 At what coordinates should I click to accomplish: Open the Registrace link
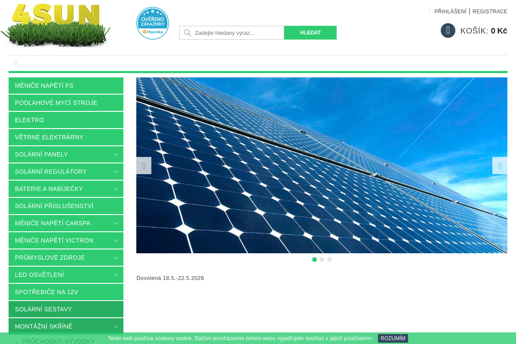(490, 12)
